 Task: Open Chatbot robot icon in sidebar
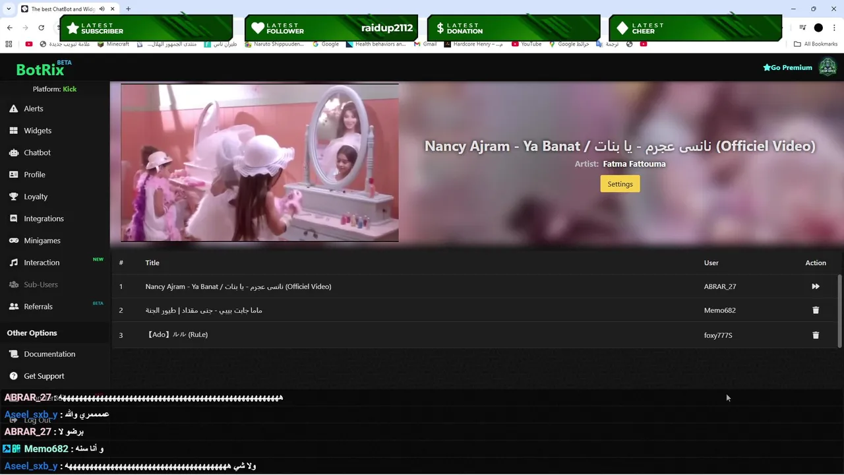pos(13,152)
